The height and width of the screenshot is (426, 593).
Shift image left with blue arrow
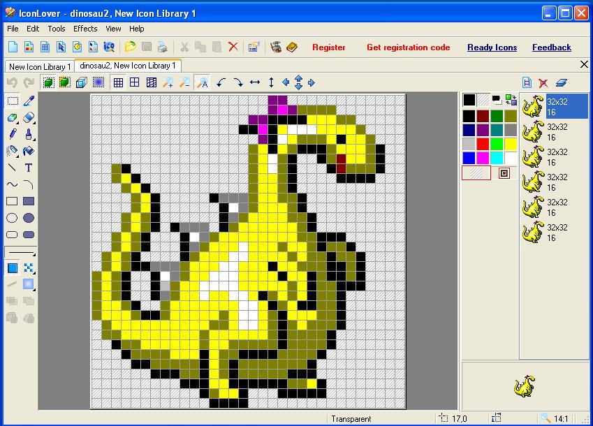pos(286,82)
